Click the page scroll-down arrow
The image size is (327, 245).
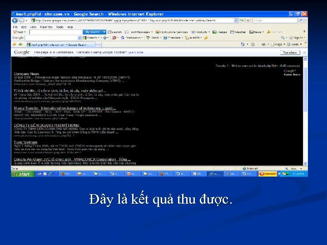point(305,163)
